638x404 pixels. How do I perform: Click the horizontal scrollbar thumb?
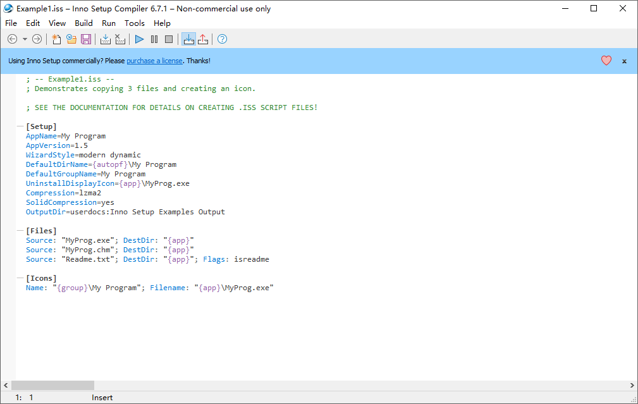tap(52, 385)
